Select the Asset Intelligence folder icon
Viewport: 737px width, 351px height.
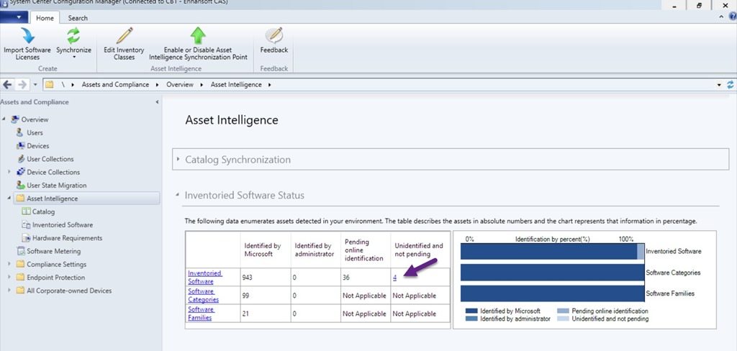tap(20, 199)
